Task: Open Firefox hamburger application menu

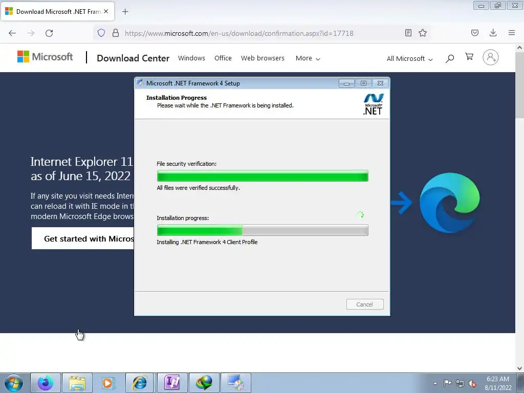Action: pyautogui.click(x=512, y=33)
